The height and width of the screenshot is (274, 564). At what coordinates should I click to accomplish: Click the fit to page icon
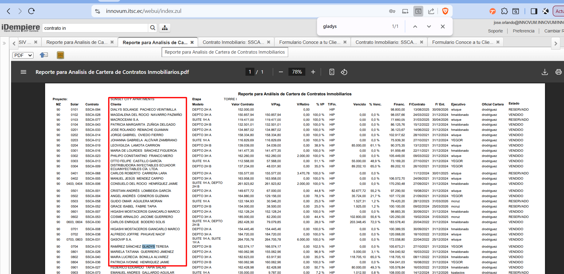click(x=332, y=72)
